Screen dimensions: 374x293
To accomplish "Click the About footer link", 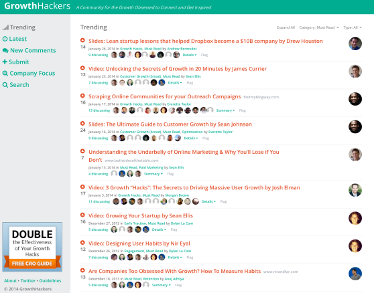I will 10,281.
